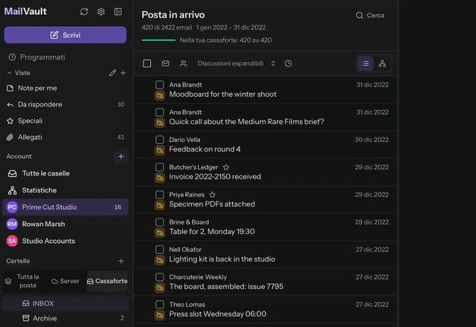Image resolution: width=476 pixels, height=327 pixels.
Task: Click the refresh sync icon
Action: [84, 12]
